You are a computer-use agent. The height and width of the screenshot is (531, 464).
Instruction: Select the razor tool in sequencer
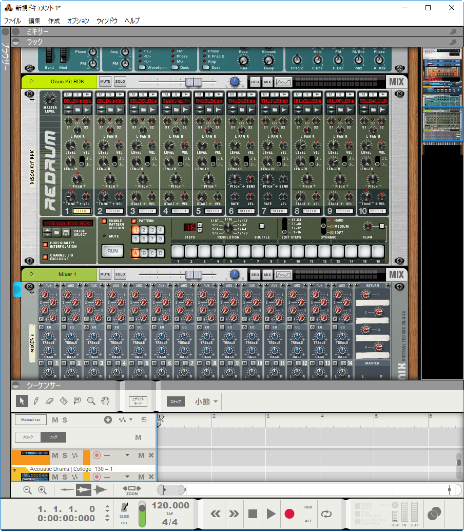[63, 401]
